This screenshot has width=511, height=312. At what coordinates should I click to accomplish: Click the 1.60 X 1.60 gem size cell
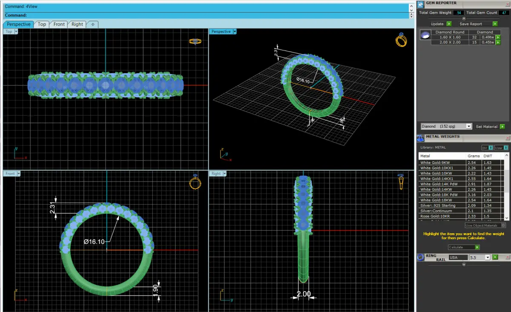click(x=450, y=37)
